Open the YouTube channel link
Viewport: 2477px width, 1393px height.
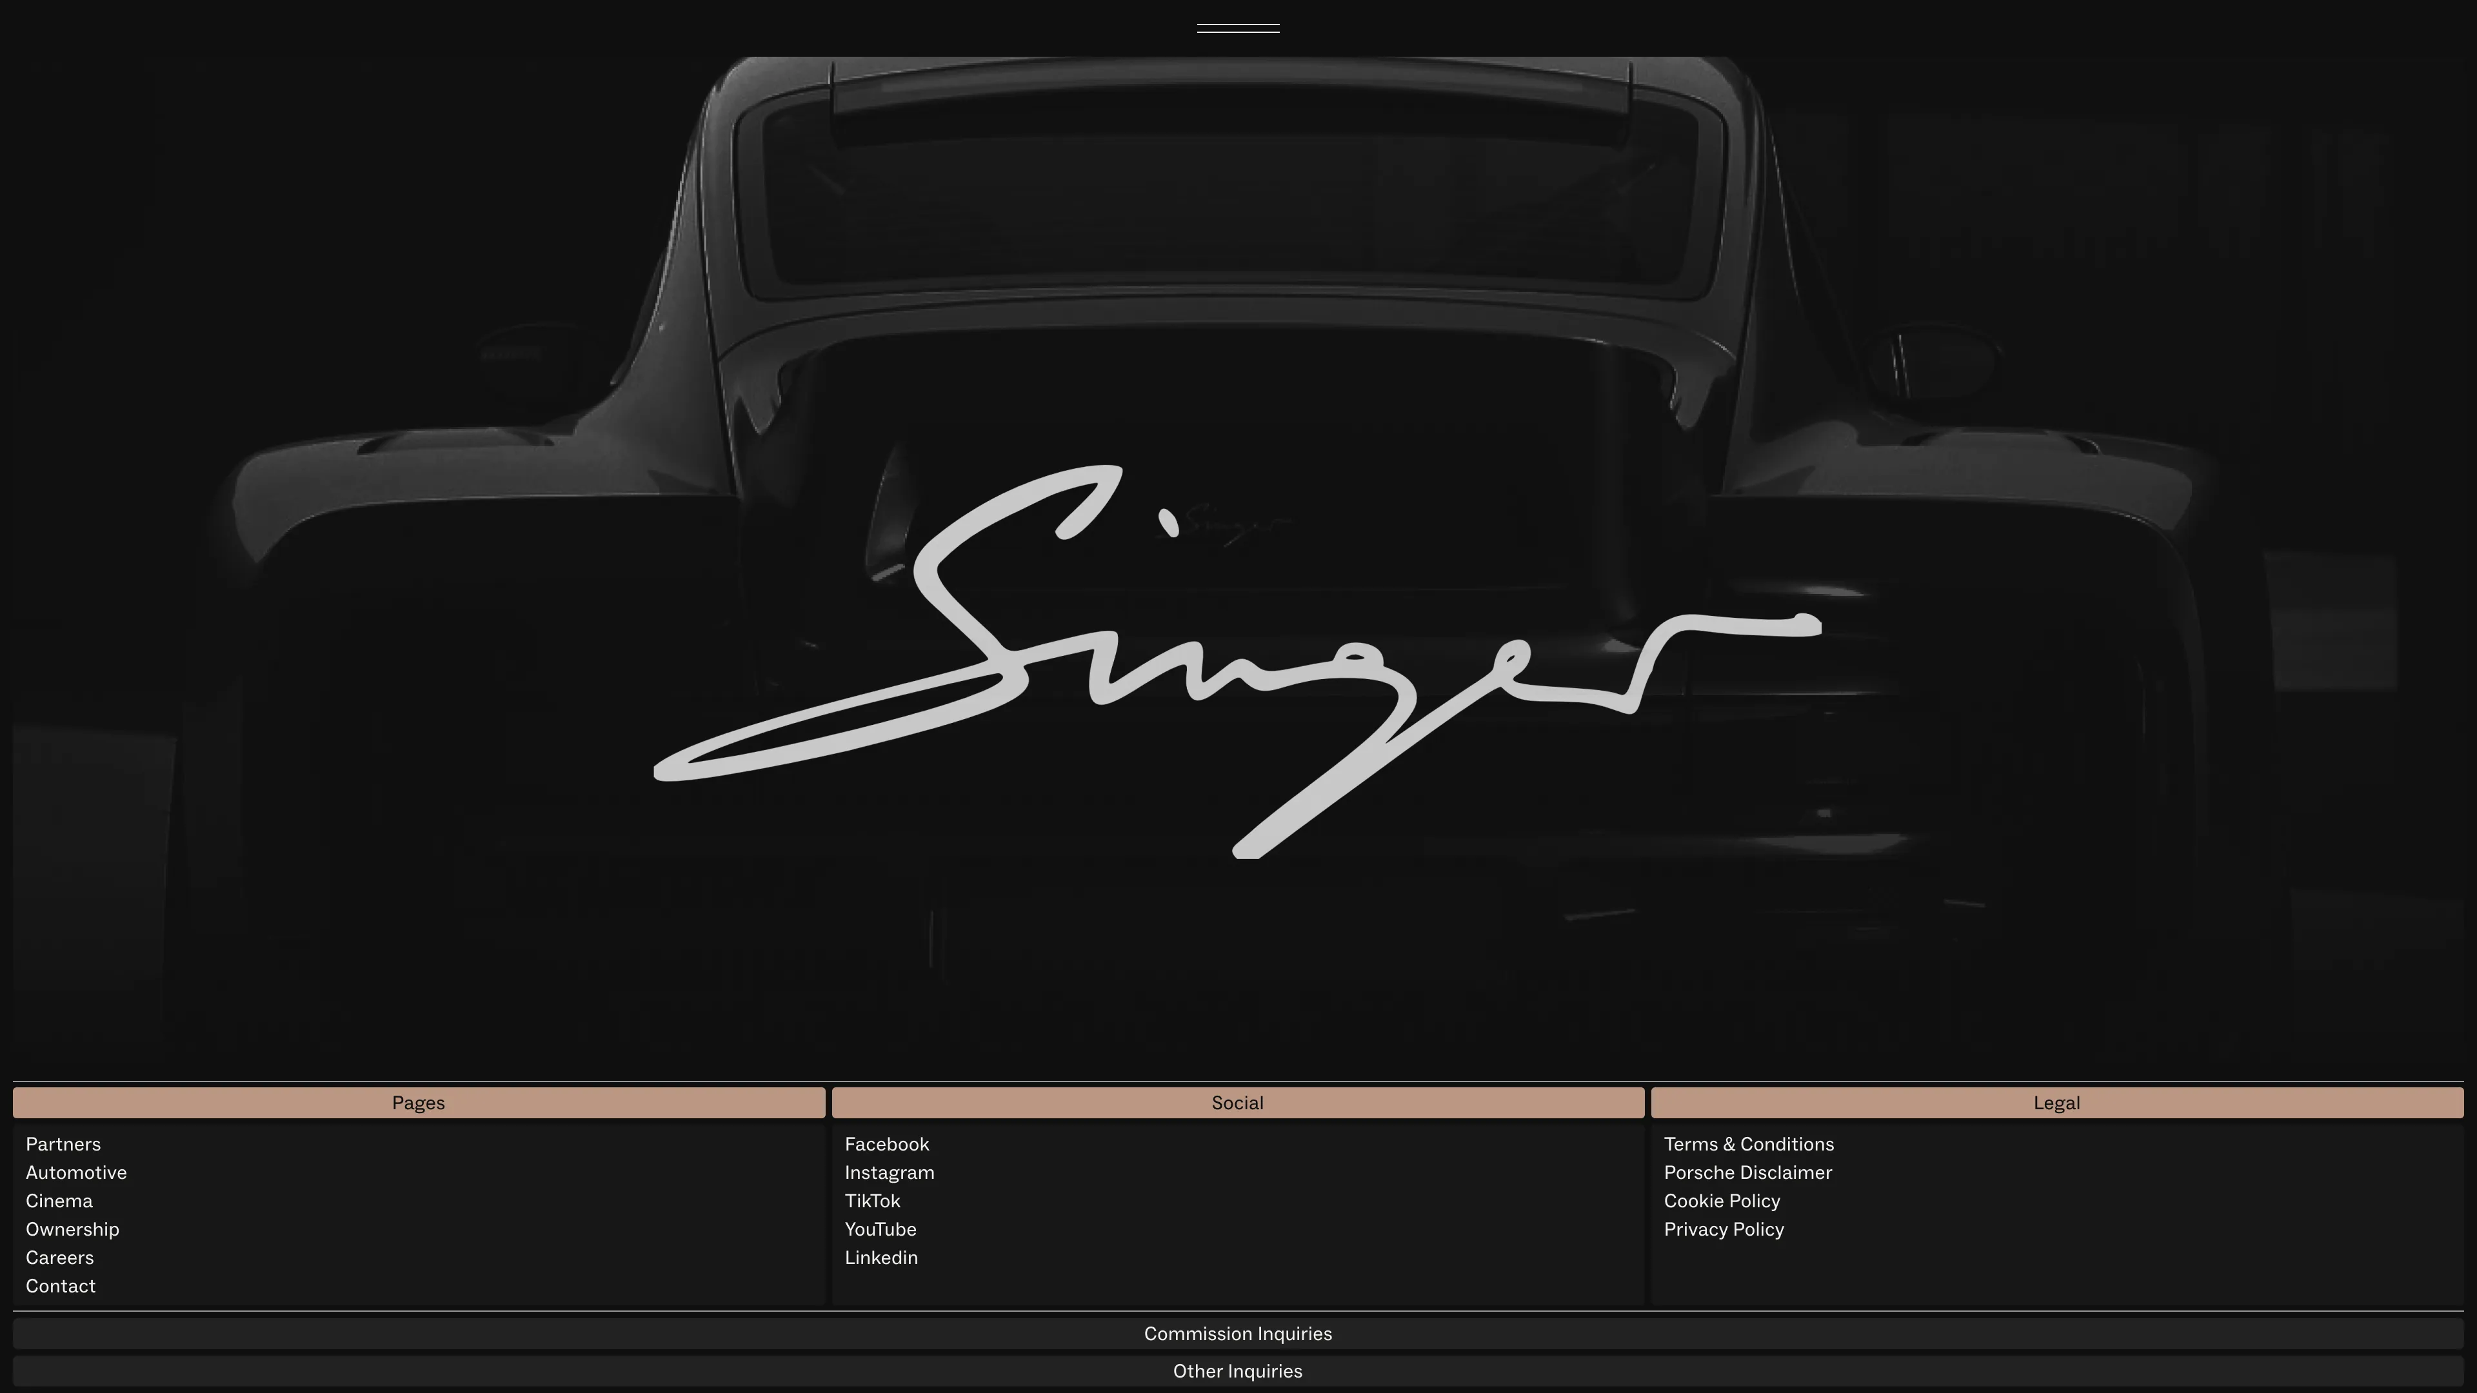(880, 1230)
